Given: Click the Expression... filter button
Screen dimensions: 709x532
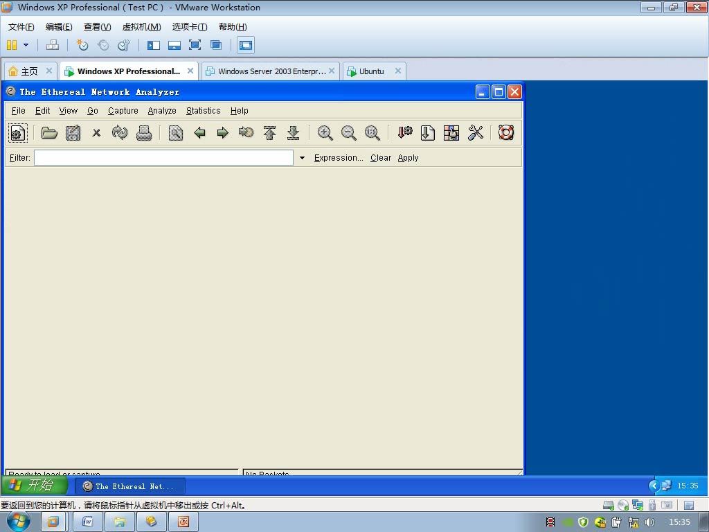Looking at the screenshot, I should click(x=339, y=158).
